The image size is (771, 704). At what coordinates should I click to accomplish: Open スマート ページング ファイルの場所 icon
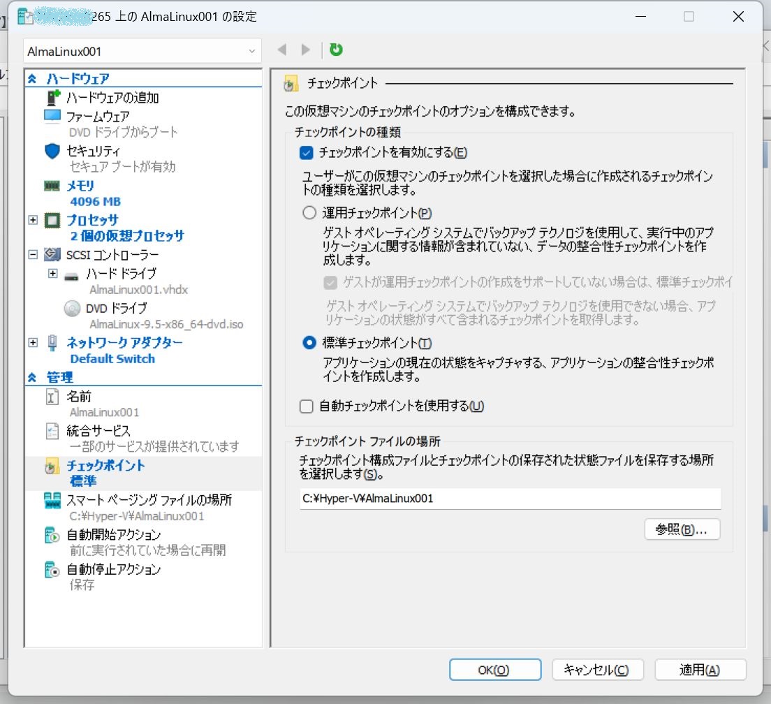pos(52,500)
